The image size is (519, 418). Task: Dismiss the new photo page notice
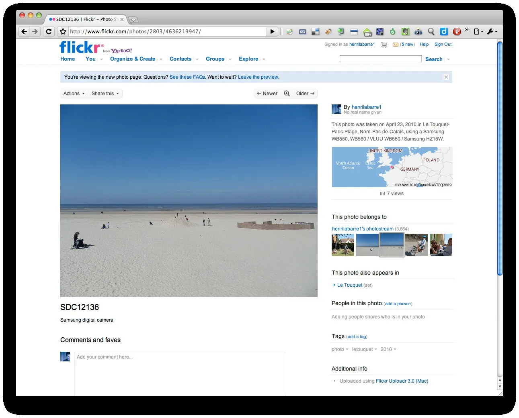coord(446,77)
